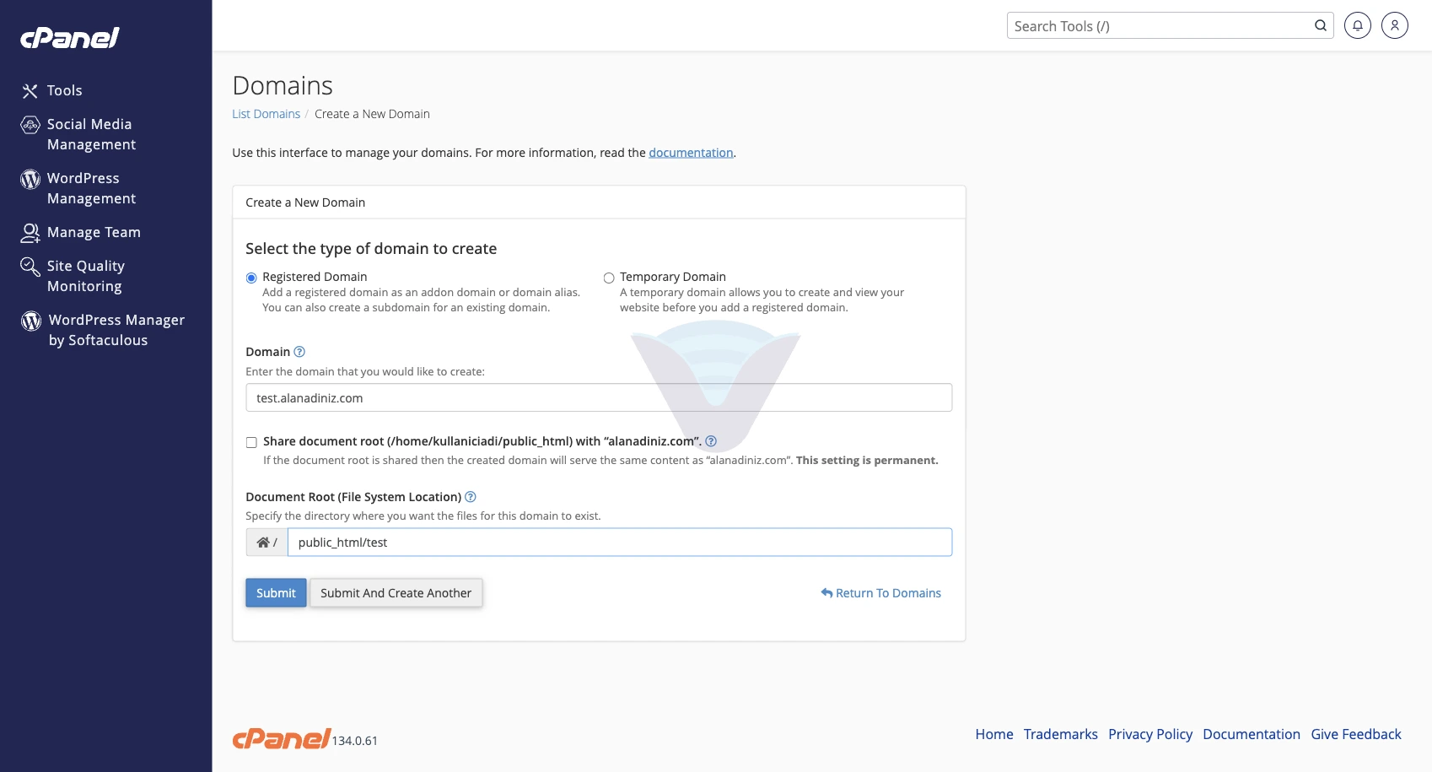The height and width of the screenshot is (772, 1432).
Task: Click the cPanel footer logo
Action: 282,738
